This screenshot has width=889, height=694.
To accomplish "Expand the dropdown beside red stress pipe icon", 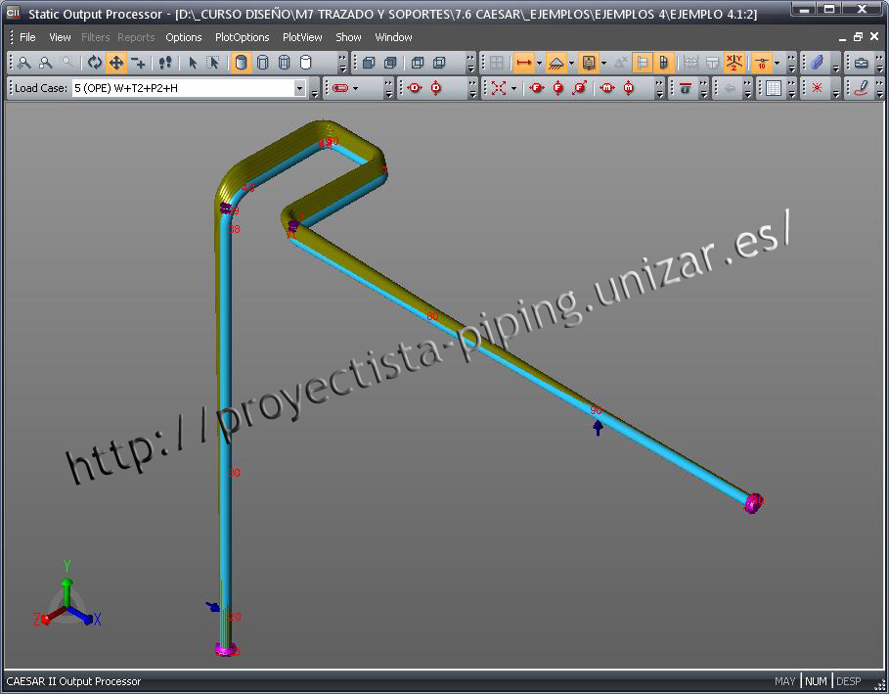I will [x=355, y=88].
